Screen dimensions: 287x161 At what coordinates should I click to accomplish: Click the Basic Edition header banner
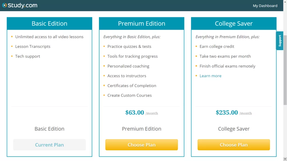(x=49, y=23)
